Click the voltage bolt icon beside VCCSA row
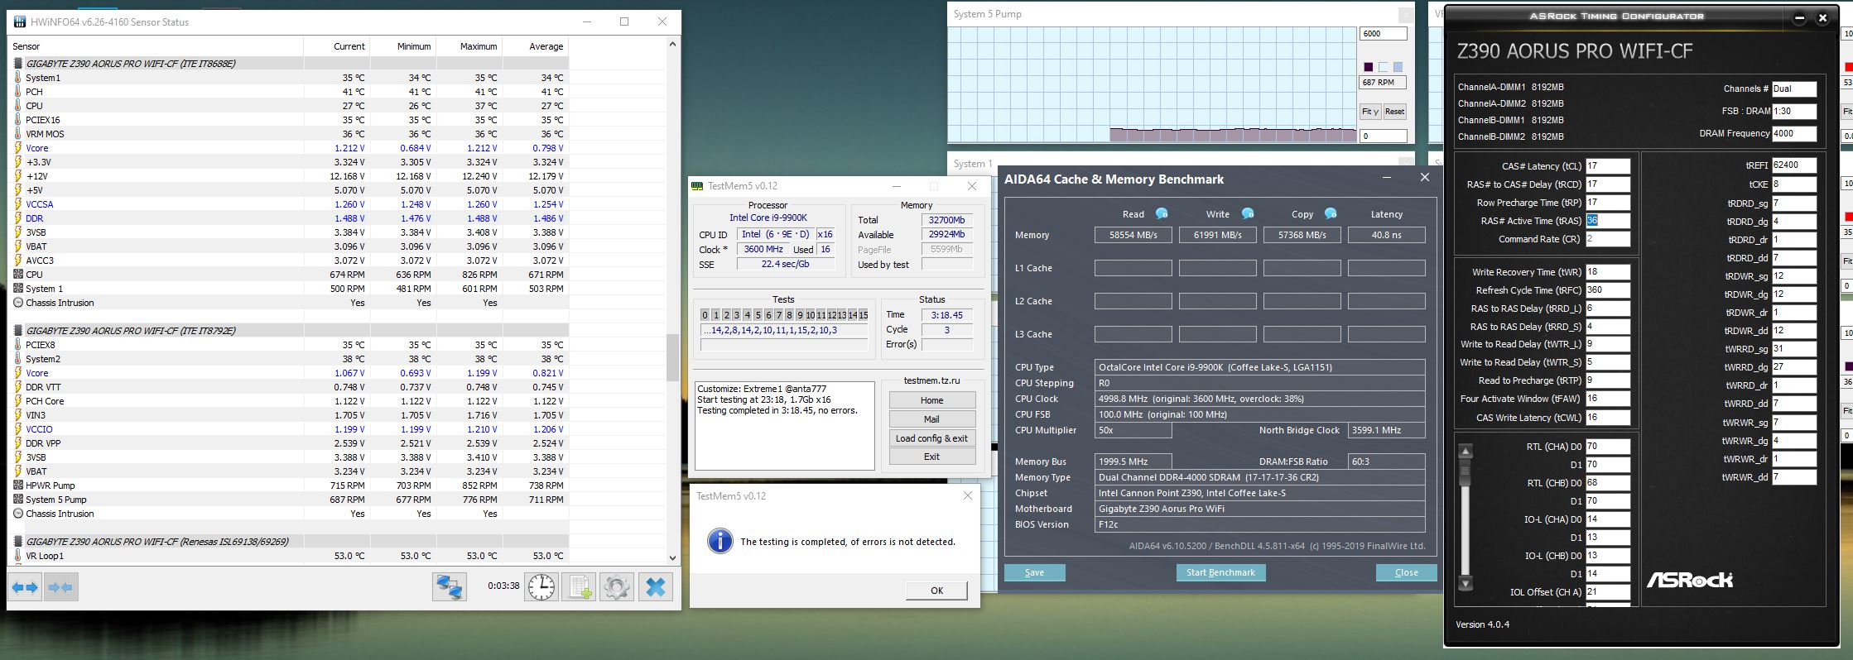Image resolution: width=1853 pixels, height=660 pixels. point(18,204)
